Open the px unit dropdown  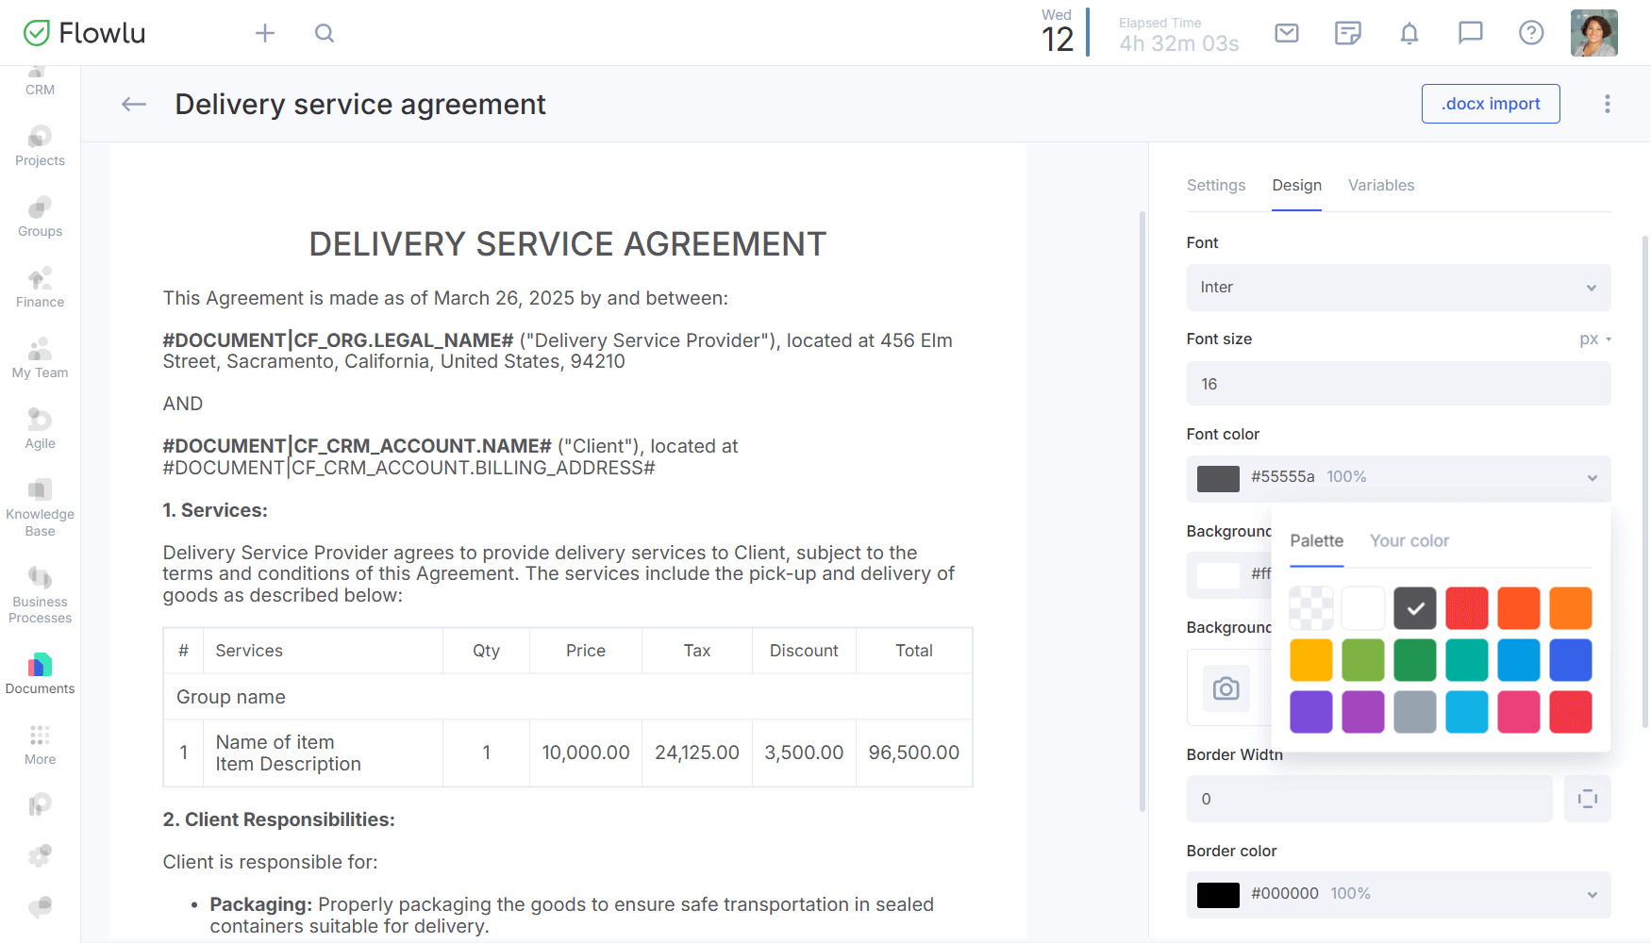click(x=1595, y=339)
